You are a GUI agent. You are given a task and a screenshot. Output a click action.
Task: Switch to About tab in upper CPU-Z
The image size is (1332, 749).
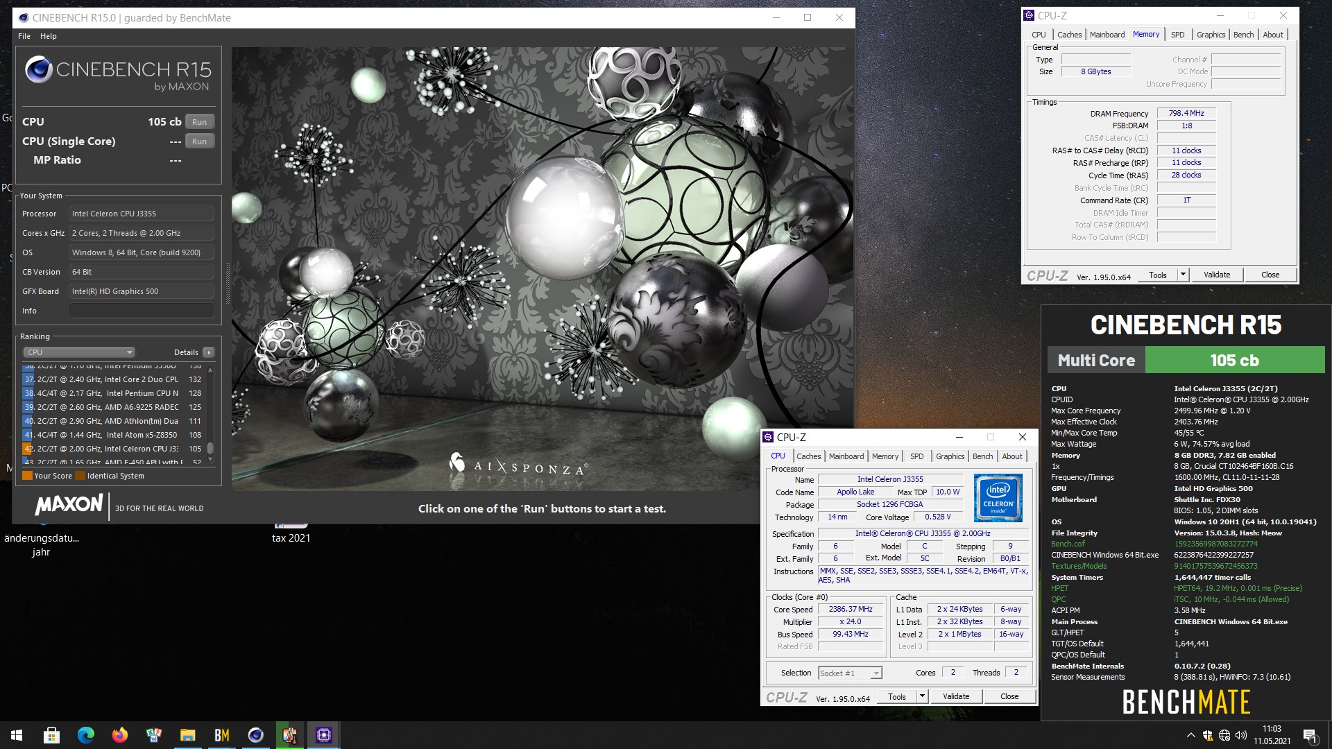[1273, 35]
